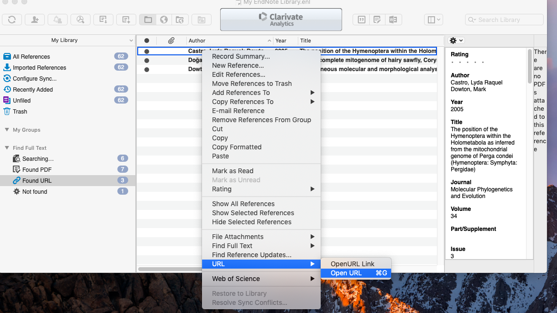The height and width of the screenshot is (313, 557).
Task: Click the activity feed bell icon
Action: tap(58, 20)
